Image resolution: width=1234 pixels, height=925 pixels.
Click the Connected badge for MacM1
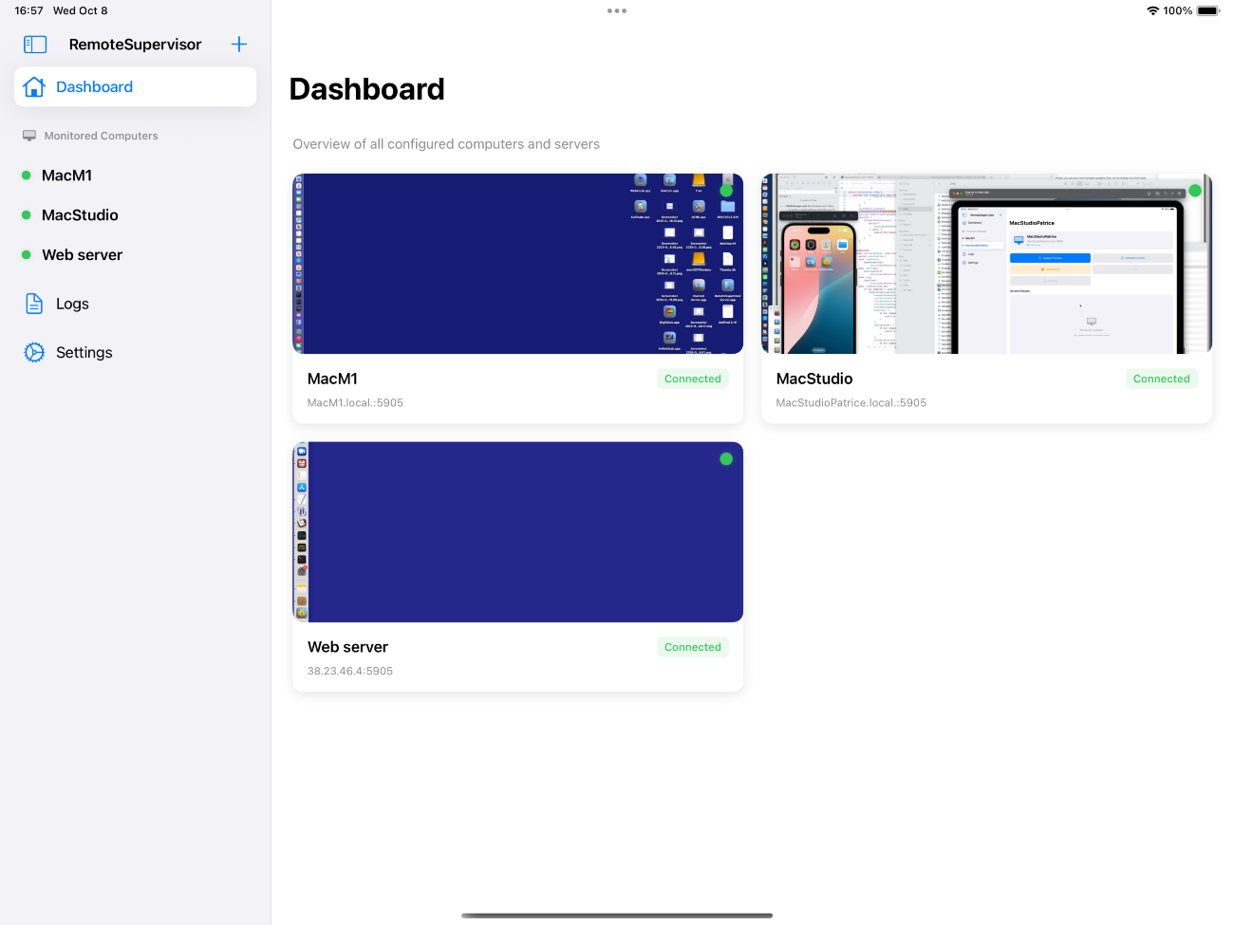693,379
